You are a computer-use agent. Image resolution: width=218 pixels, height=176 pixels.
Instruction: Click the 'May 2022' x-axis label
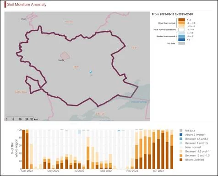coord(53,171)
